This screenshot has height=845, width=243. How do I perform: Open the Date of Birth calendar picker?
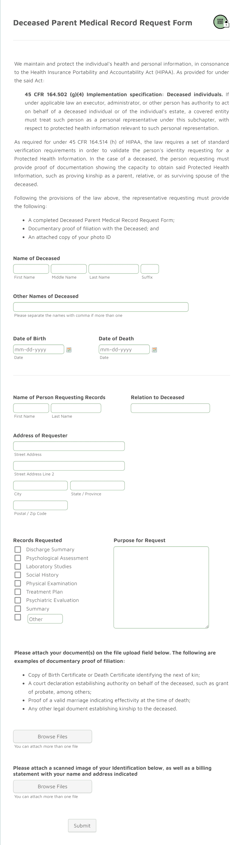pos(68,349)
